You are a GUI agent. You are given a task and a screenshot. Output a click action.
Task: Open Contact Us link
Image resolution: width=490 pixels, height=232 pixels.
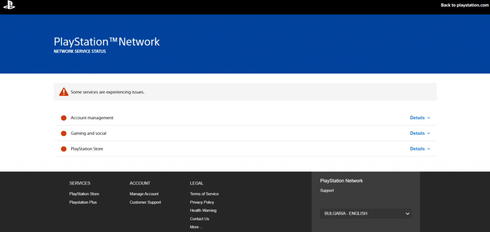click(200, 219)
